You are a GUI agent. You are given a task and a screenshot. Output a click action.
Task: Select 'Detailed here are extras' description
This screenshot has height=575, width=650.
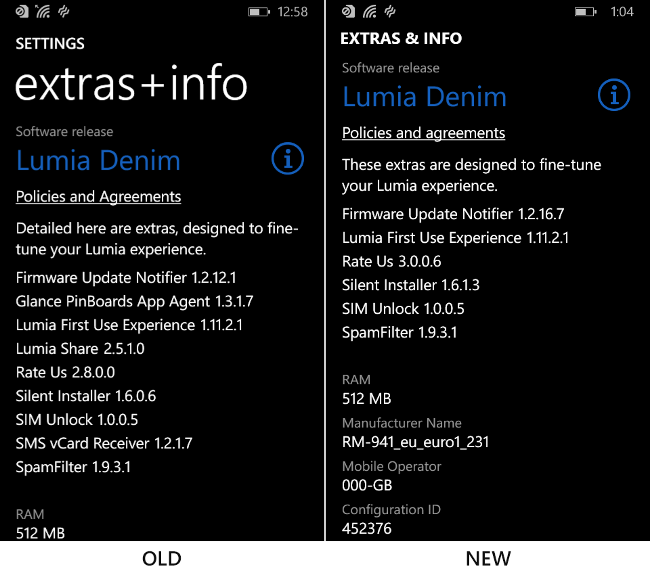[157, 239]
